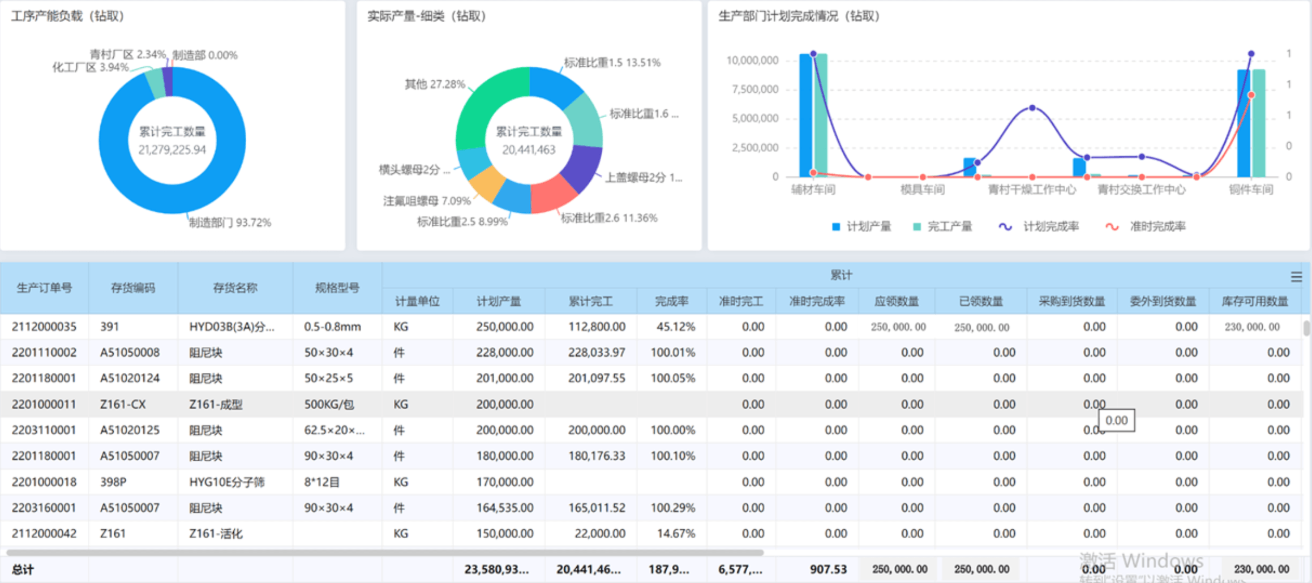1312x583 pixels.
Task: Sort by 计划产量 column header
Action: pos(499,302)
